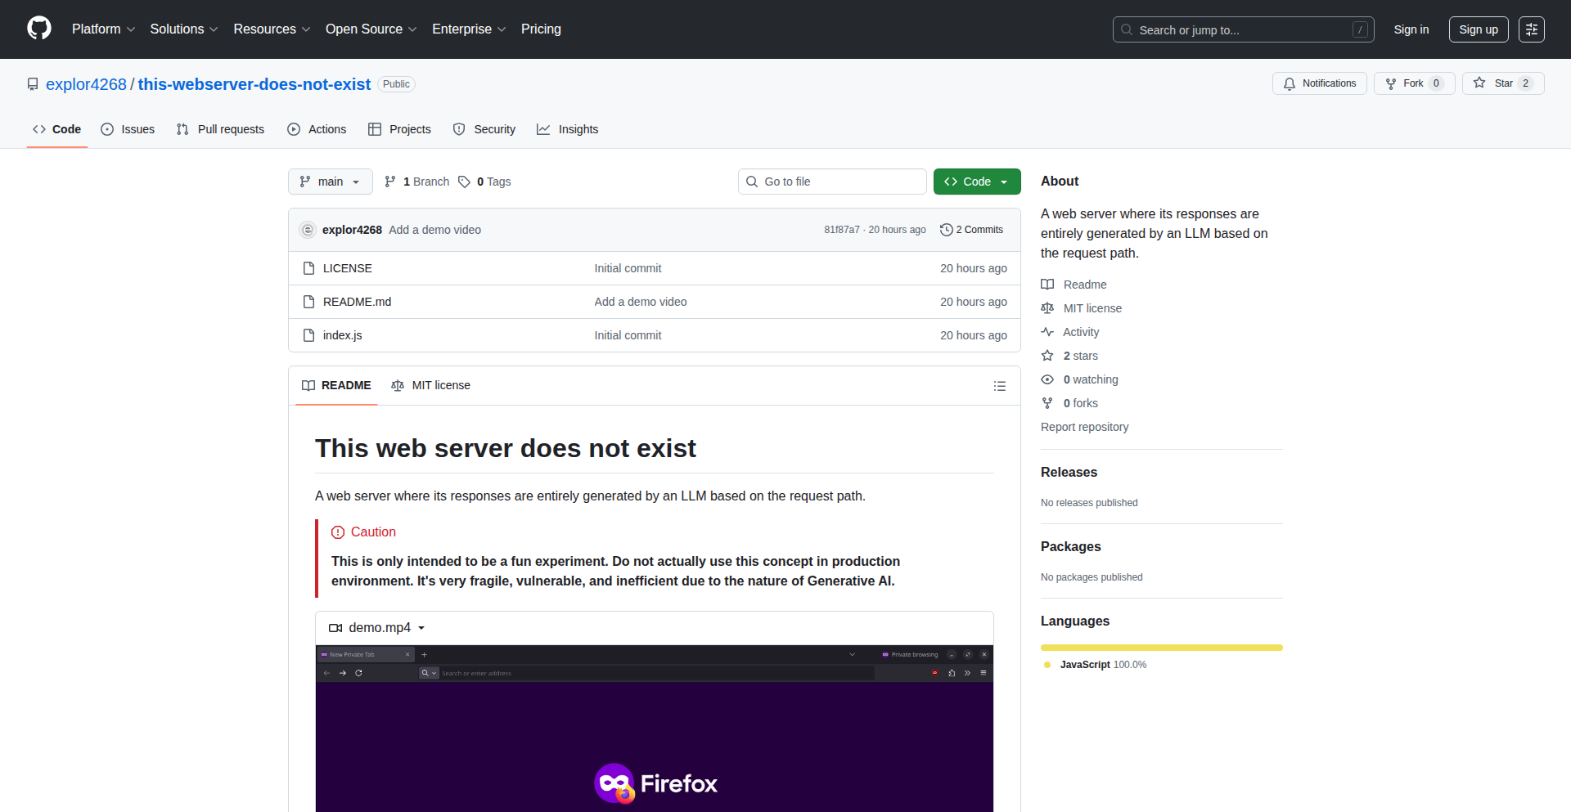
Task: Click the index.js file icon
Action: 308,335
